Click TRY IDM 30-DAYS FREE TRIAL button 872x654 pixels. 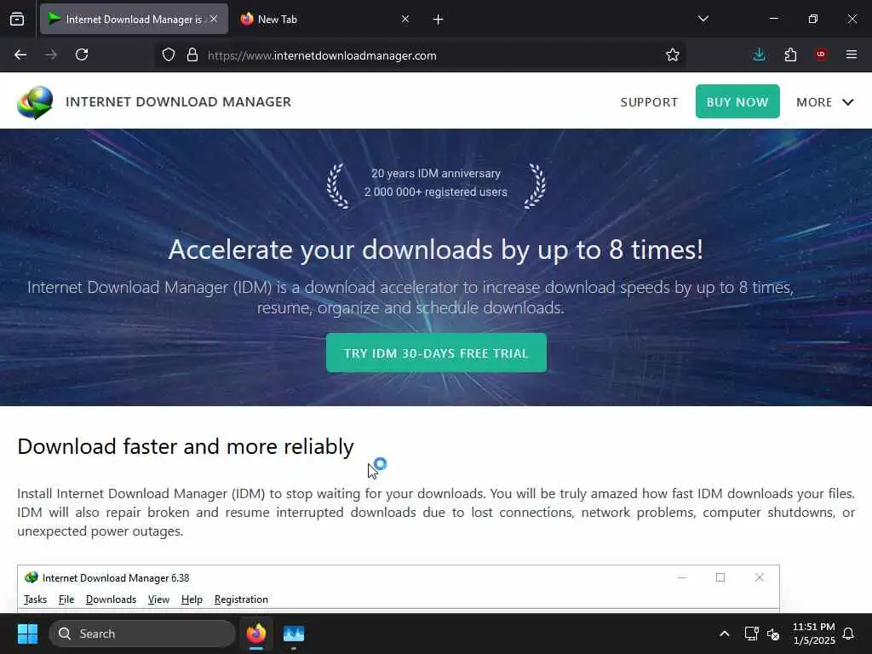(436, 353)
